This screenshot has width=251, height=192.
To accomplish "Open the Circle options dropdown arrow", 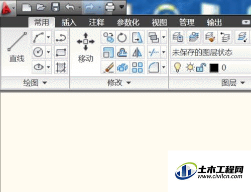I will tap(48, 52).
